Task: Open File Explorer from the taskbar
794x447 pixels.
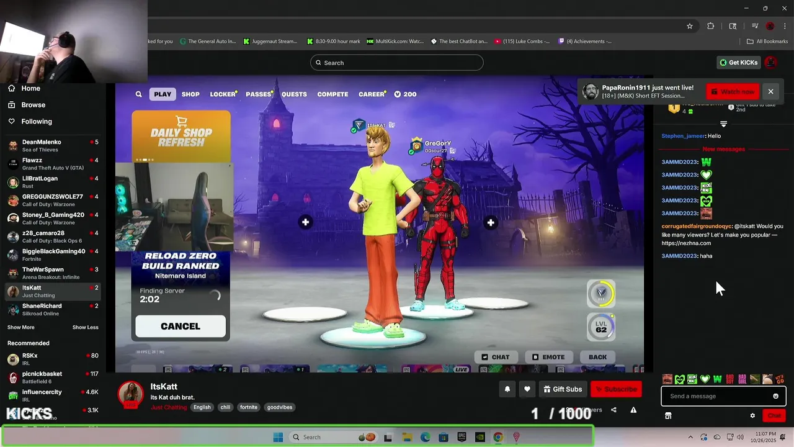Action: pyautogui.click(x=407, y=437)
